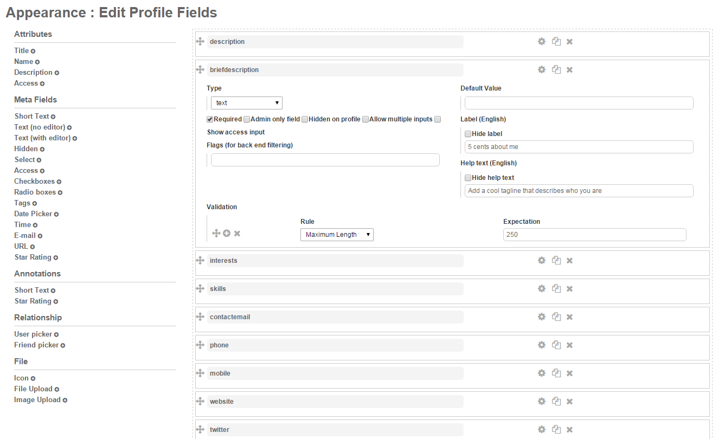Screen dimensions: 718x439
Task: Expand the Maximum Length rule dropdown
Action: coord(337,235)
